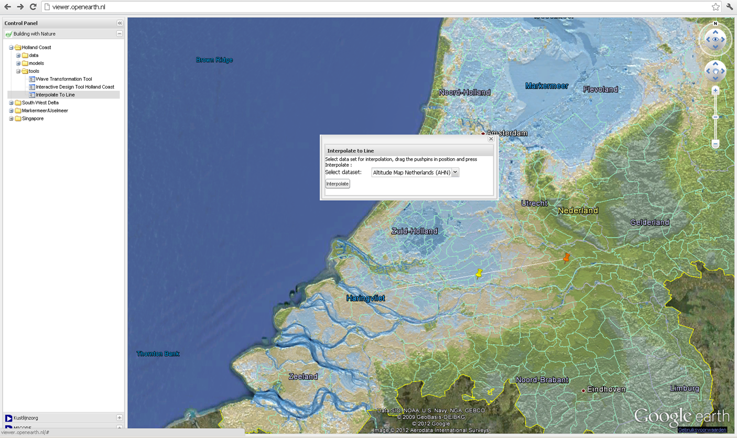The width and height of the screenshot is (737, 438).
Task: Click the hand icon in move control
Action: pyautogui.click(x=716, y=71)
